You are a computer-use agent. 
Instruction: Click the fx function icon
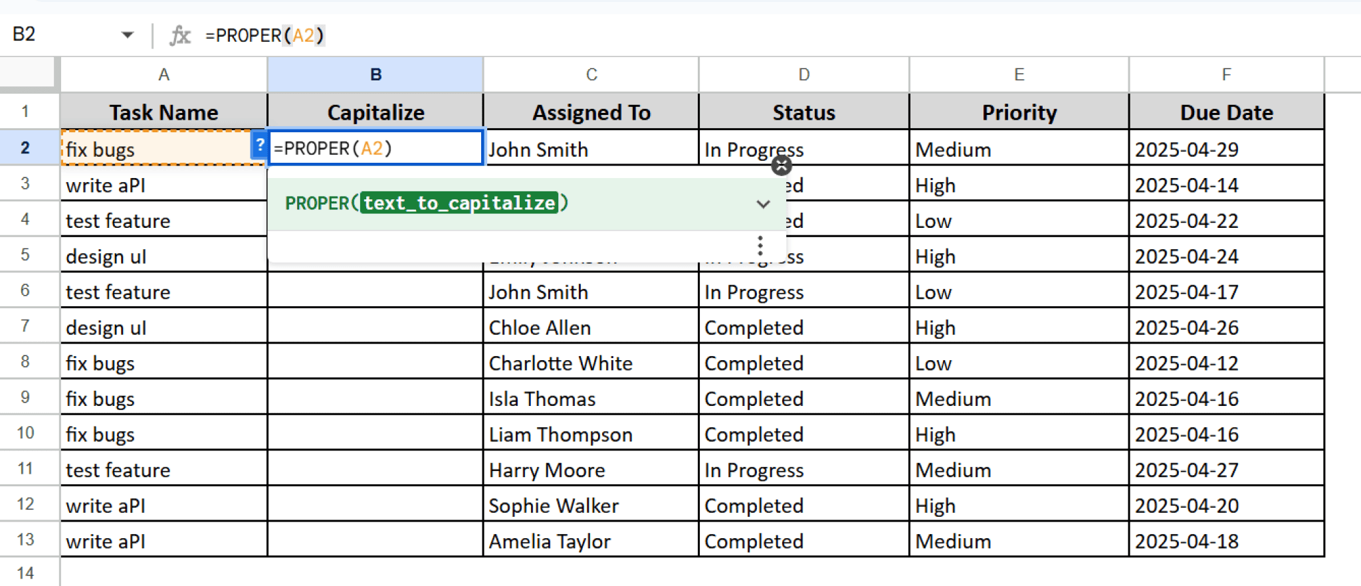[x=179, y=35]
